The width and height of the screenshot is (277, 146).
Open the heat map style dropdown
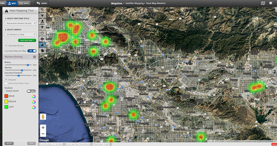20,23
